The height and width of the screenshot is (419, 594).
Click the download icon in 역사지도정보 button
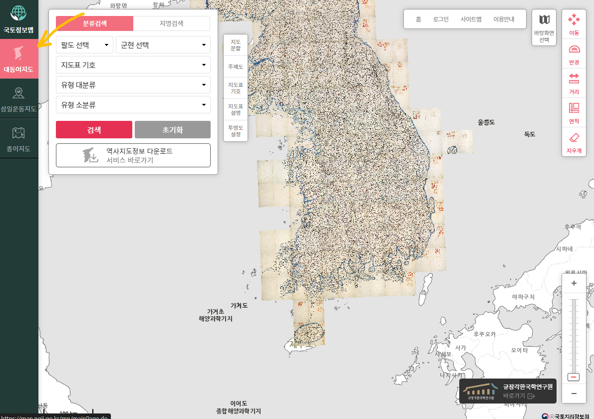91,155
